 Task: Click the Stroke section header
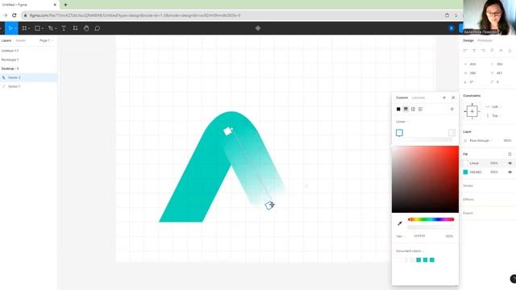point(468,186)
